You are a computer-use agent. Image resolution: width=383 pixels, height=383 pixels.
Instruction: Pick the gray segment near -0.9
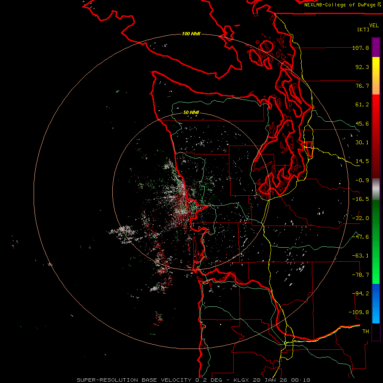pyautogui.click(x=376, y=189)
